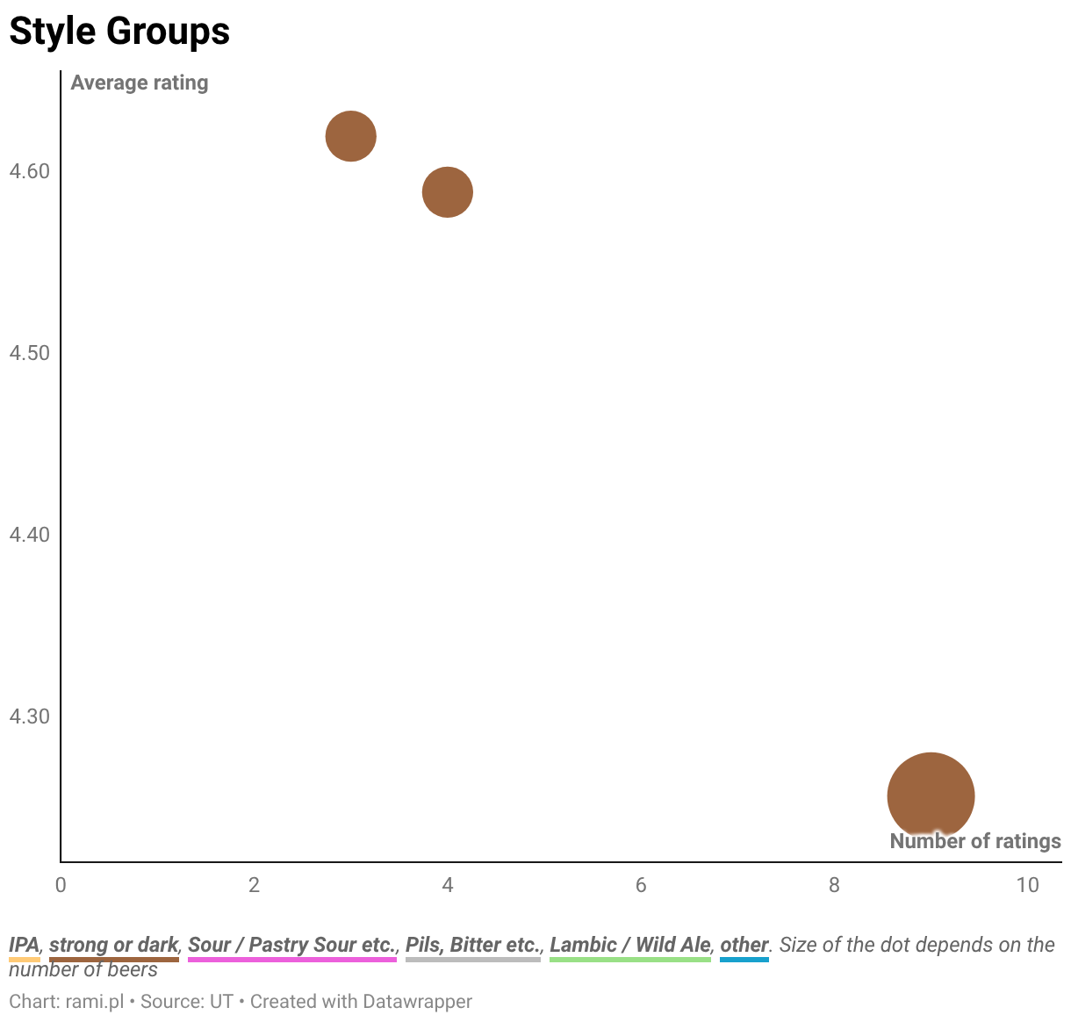This screenshot has height=1022, width=1071.
Task: Select the 'strong or dark' legend label
Action: [x=114, y=945]
